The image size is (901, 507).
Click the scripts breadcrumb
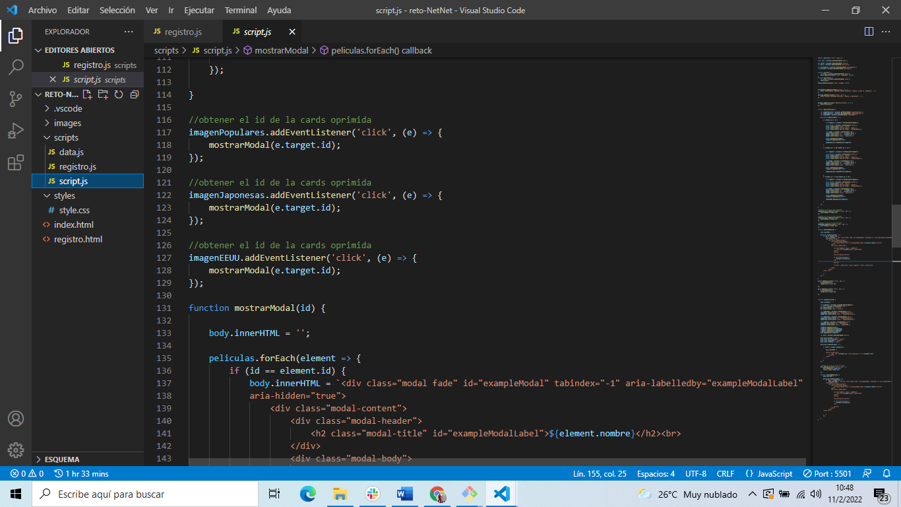[x=167, y=50]
